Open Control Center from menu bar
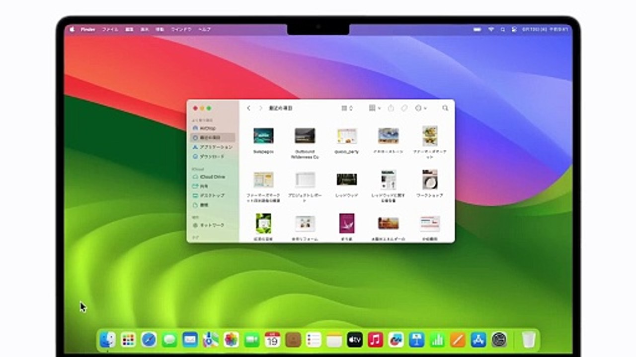 pyautogui.click(x=514, y=29)
